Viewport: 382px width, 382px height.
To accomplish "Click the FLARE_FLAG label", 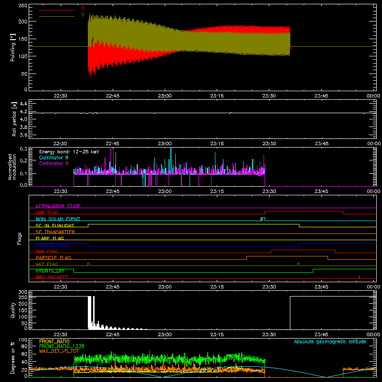I will [x=50, y=238].
